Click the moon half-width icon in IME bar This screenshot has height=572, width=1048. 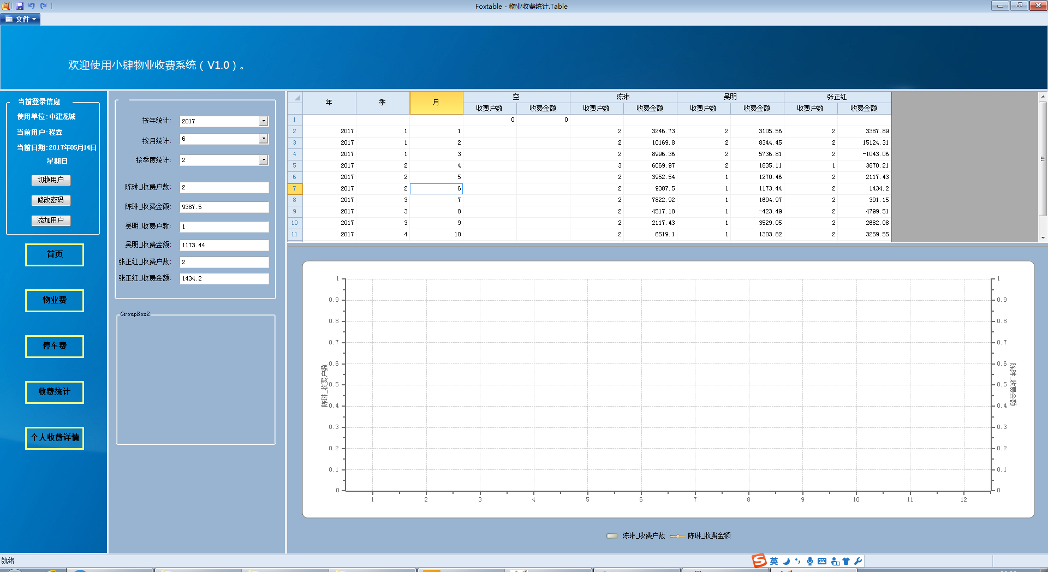[786, 561]
